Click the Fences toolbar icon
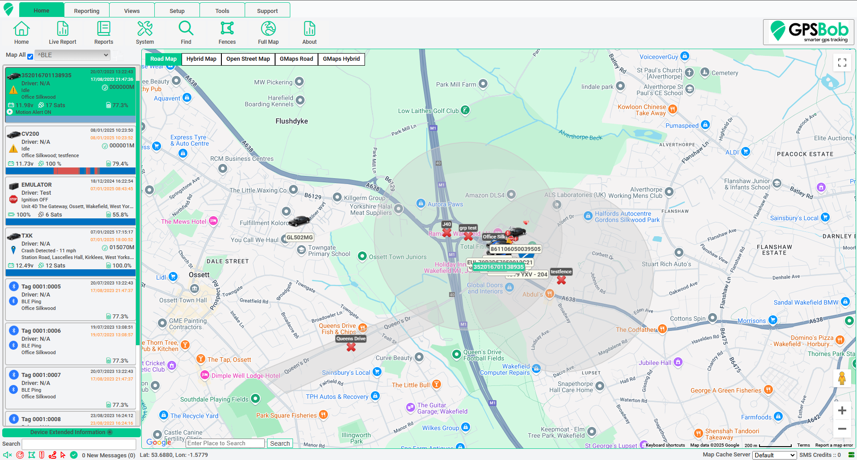857x460 pixels. [227, 33]
